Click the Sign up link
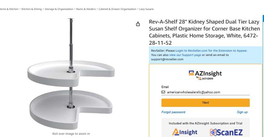Screen dimensions: 264x137 pyautogui.click(x=242, y=112)
